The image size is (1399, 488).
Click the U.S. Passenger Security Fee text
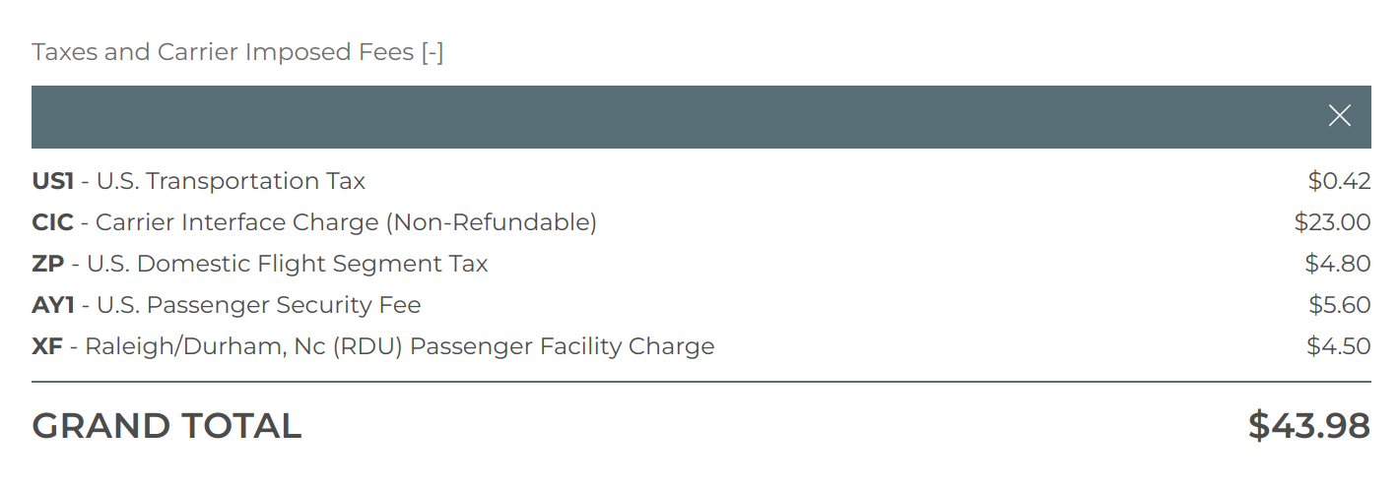click(x=259, y=305)
